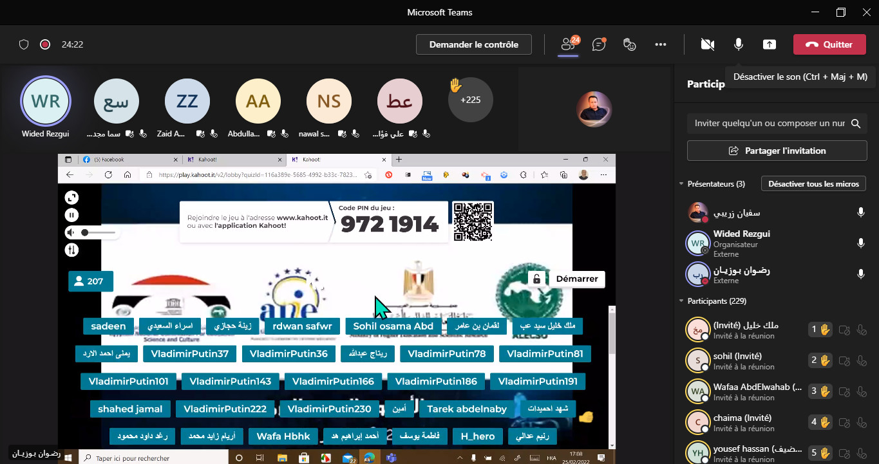Click the VladimirPutin37 player nickname

coord(189,354)
